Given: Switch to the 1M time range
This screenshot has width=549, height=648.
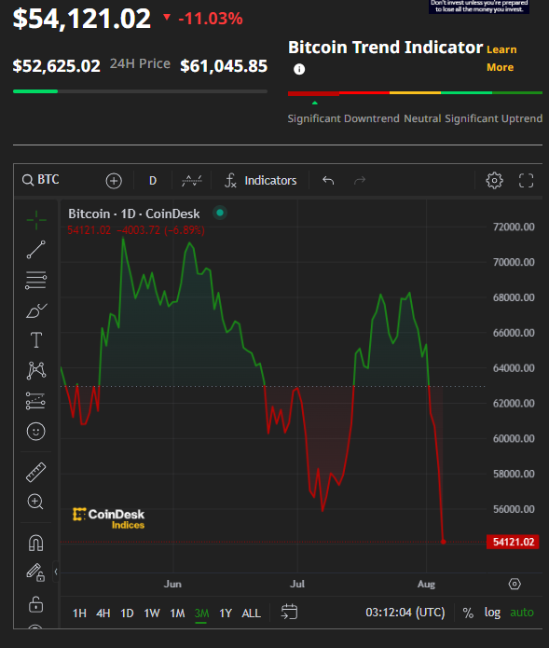Looking at the screenshot, I should tap(178, 613).
